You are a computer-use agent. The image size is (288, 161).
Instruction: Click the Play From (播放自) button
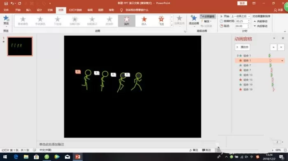tap(242, 47)
